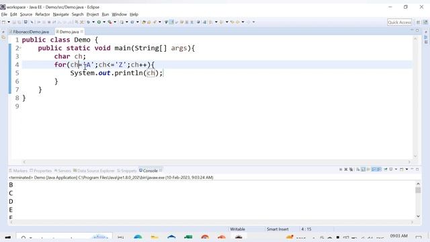Switch to the Snippets view tab
430x242 pixels.
tap(127, 171)
